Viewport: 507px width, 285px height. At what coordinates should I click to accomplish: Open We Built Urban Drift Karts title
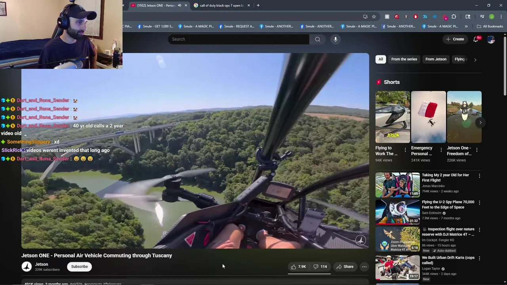448,260
